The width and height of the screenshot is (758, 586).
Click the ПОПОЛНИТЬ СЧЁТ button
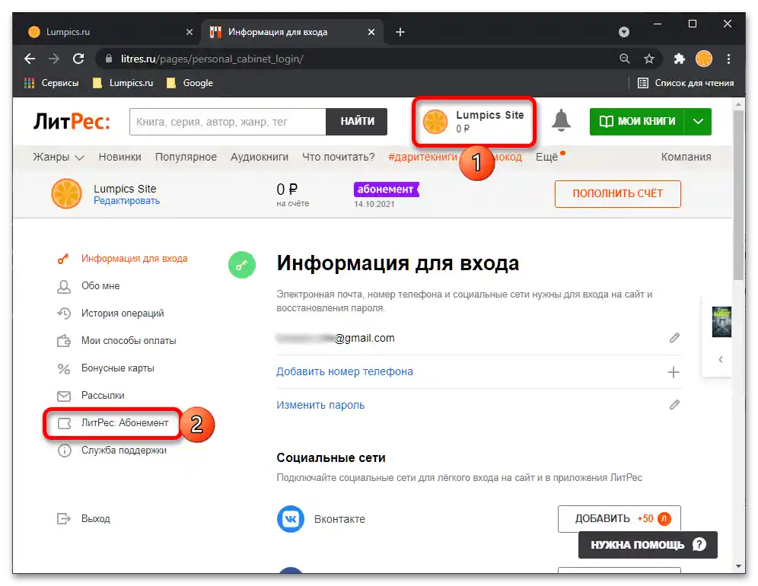[x=617, y=194]
